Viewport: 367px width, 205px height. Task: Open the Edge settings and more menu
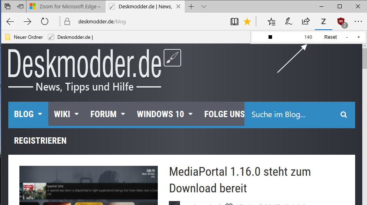coord(358,21)
